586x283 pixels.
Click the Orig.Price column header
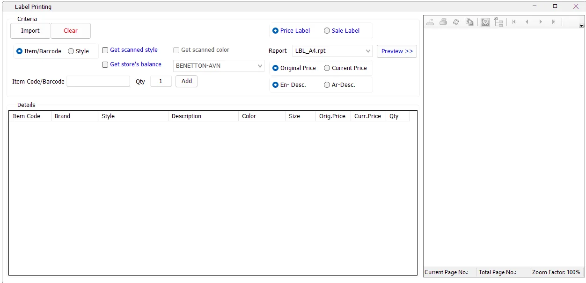pyautogui.click(x=333, y=116)
